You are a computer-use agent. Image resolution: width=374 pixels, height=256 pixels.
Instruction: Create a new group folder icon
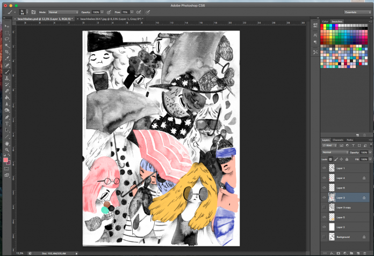tap(351, 253)
